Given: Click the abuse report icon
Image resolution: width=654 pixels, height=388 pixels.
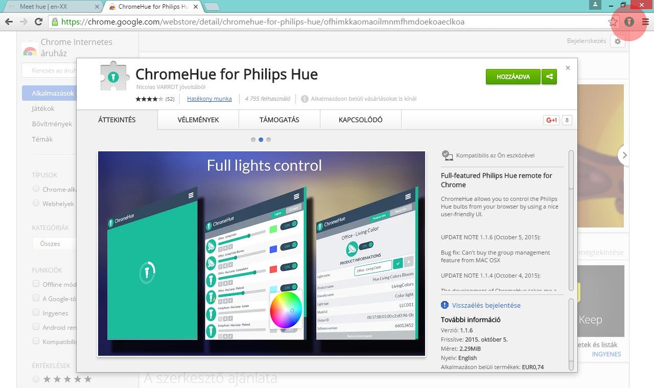Looking at the screenshot, I should pos(445,305).
